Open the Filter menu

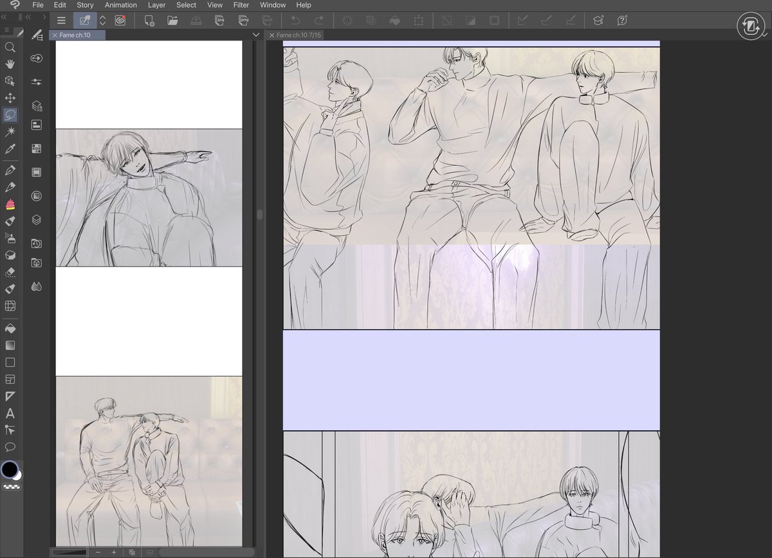(241, 5)
